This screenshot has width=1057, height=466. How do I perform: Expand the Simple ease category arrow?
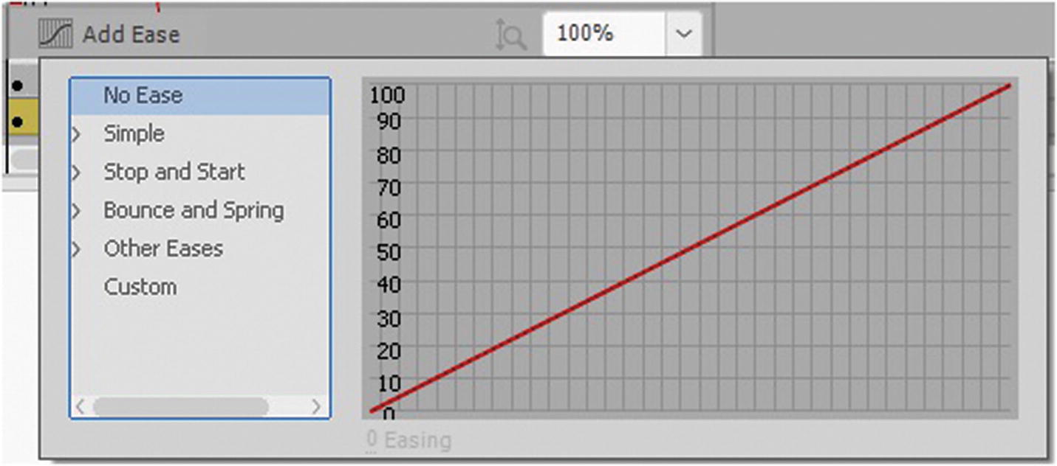[x=75, y=134]
